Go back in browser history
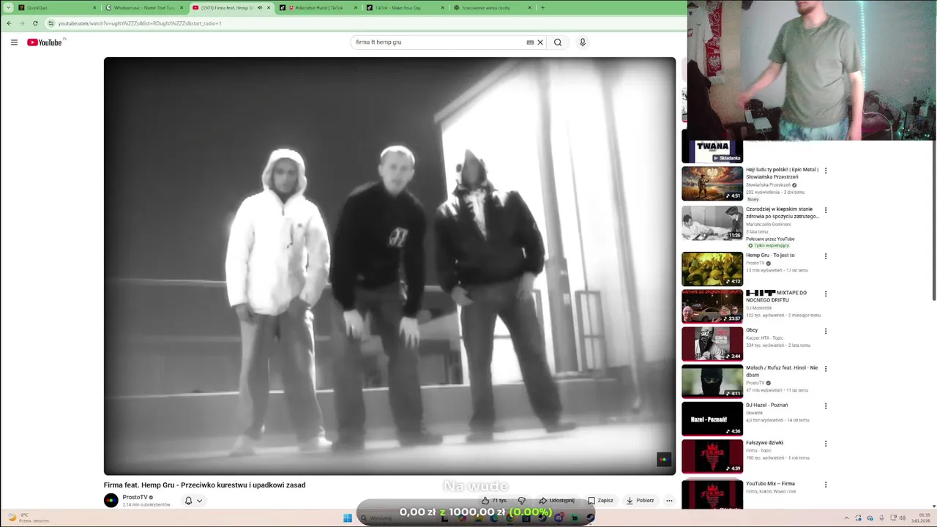Viewport: 937px width, 527px height. point(9,23)
